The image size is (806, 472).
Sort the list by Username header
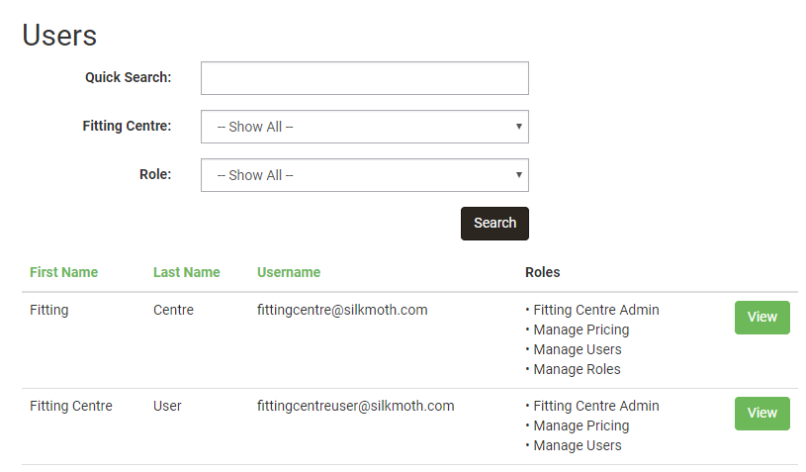tap(289, 272)
